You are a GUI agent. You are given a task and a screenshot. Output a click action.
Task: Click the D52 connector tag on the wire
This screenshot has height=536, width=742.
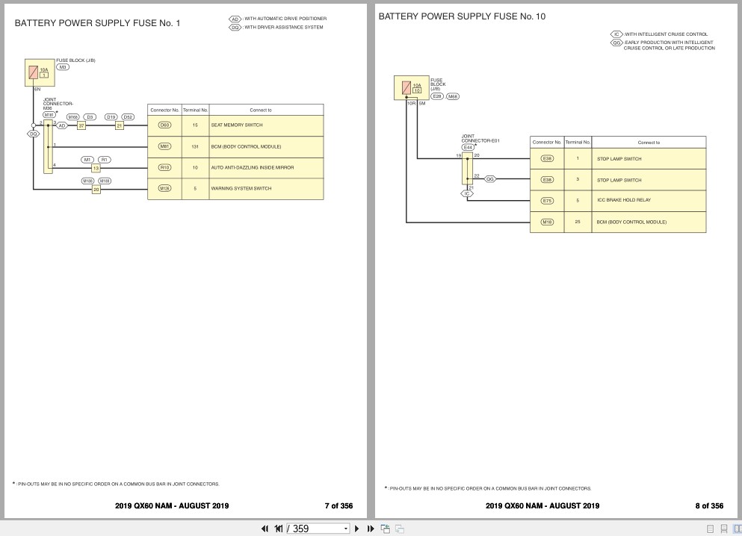tap(128, 117)
